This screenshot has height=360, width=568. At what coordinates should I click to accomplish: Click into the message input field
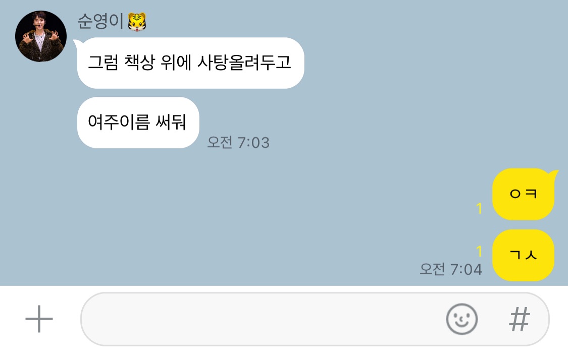315,319
